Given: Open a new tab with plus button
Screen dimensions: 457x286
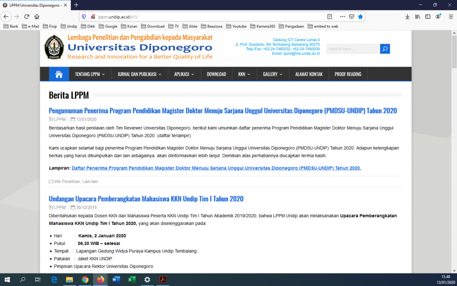Looking at the screenshot, I should [76, 4].
